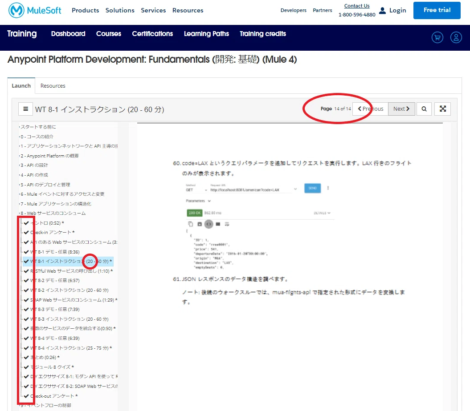This screenshot has height=411, width=470.
Task: Expand 5 - API のデプロイと管理
Action: (45, 185)
